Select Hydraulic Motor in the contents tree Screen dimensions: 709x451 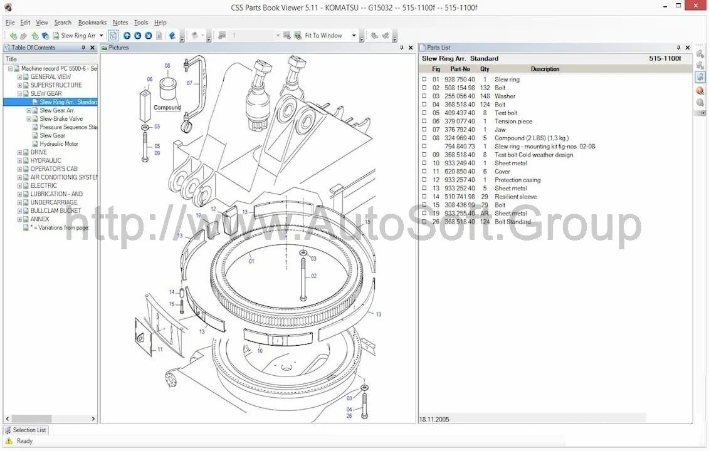coord(59,143)
